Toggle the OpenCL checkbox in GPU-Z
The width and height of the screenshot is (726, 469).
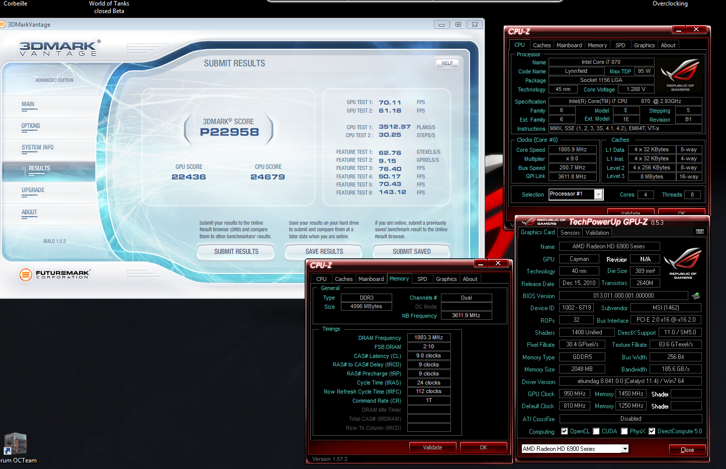[565, 431]
